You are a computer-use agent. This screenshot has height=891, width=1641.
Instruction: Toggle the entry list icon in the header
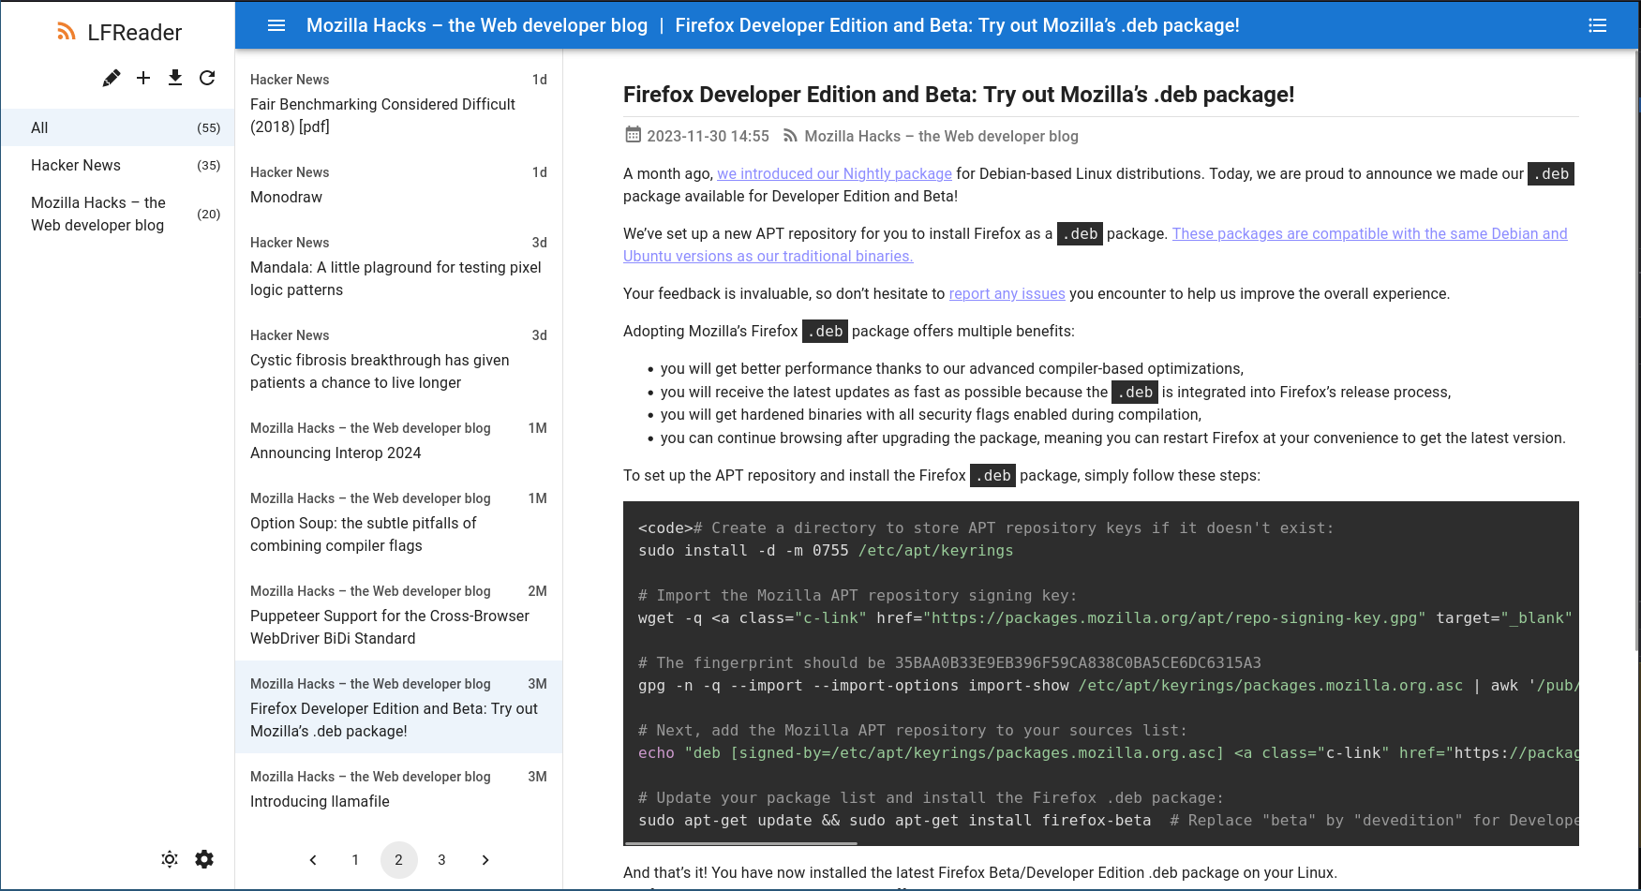pos(1598,25)
